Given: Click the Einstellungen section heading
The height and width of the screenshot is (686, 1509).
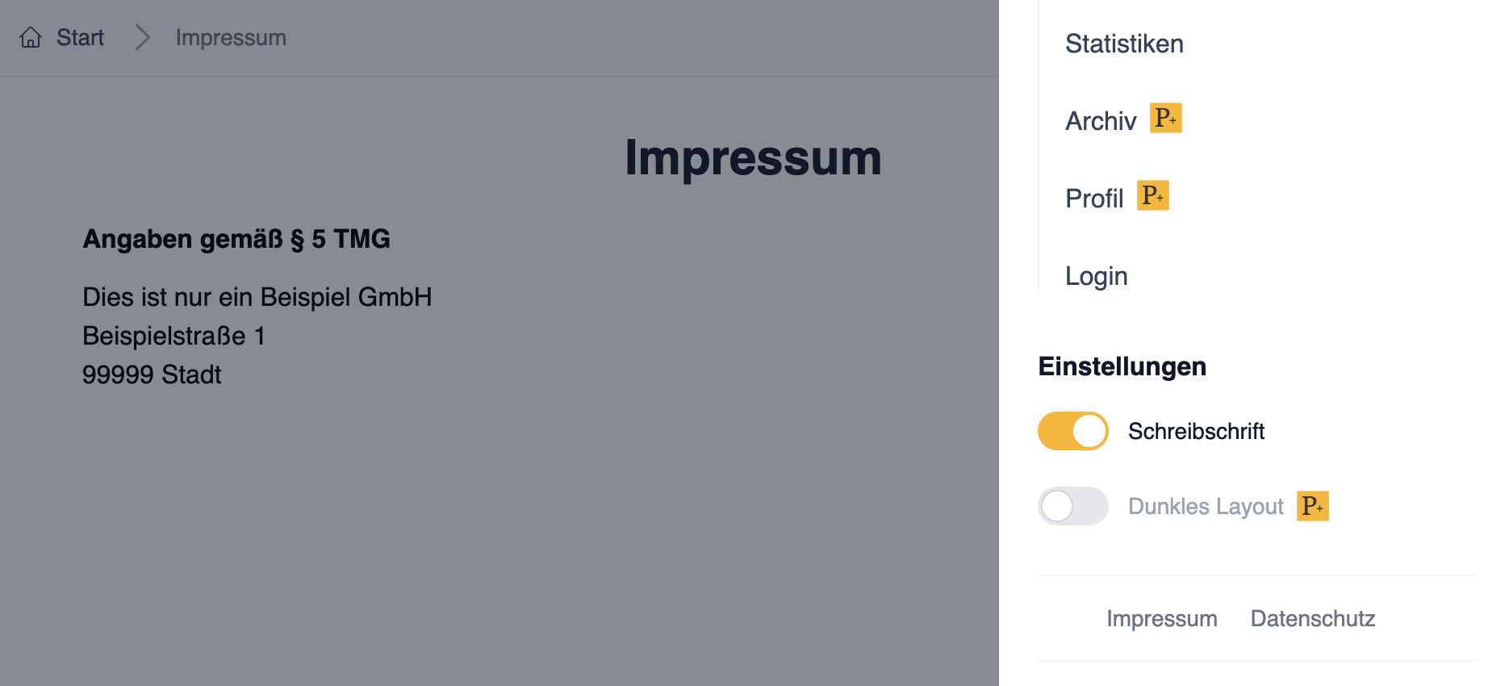Looking at the screenshot, I should coord(1122,366).
